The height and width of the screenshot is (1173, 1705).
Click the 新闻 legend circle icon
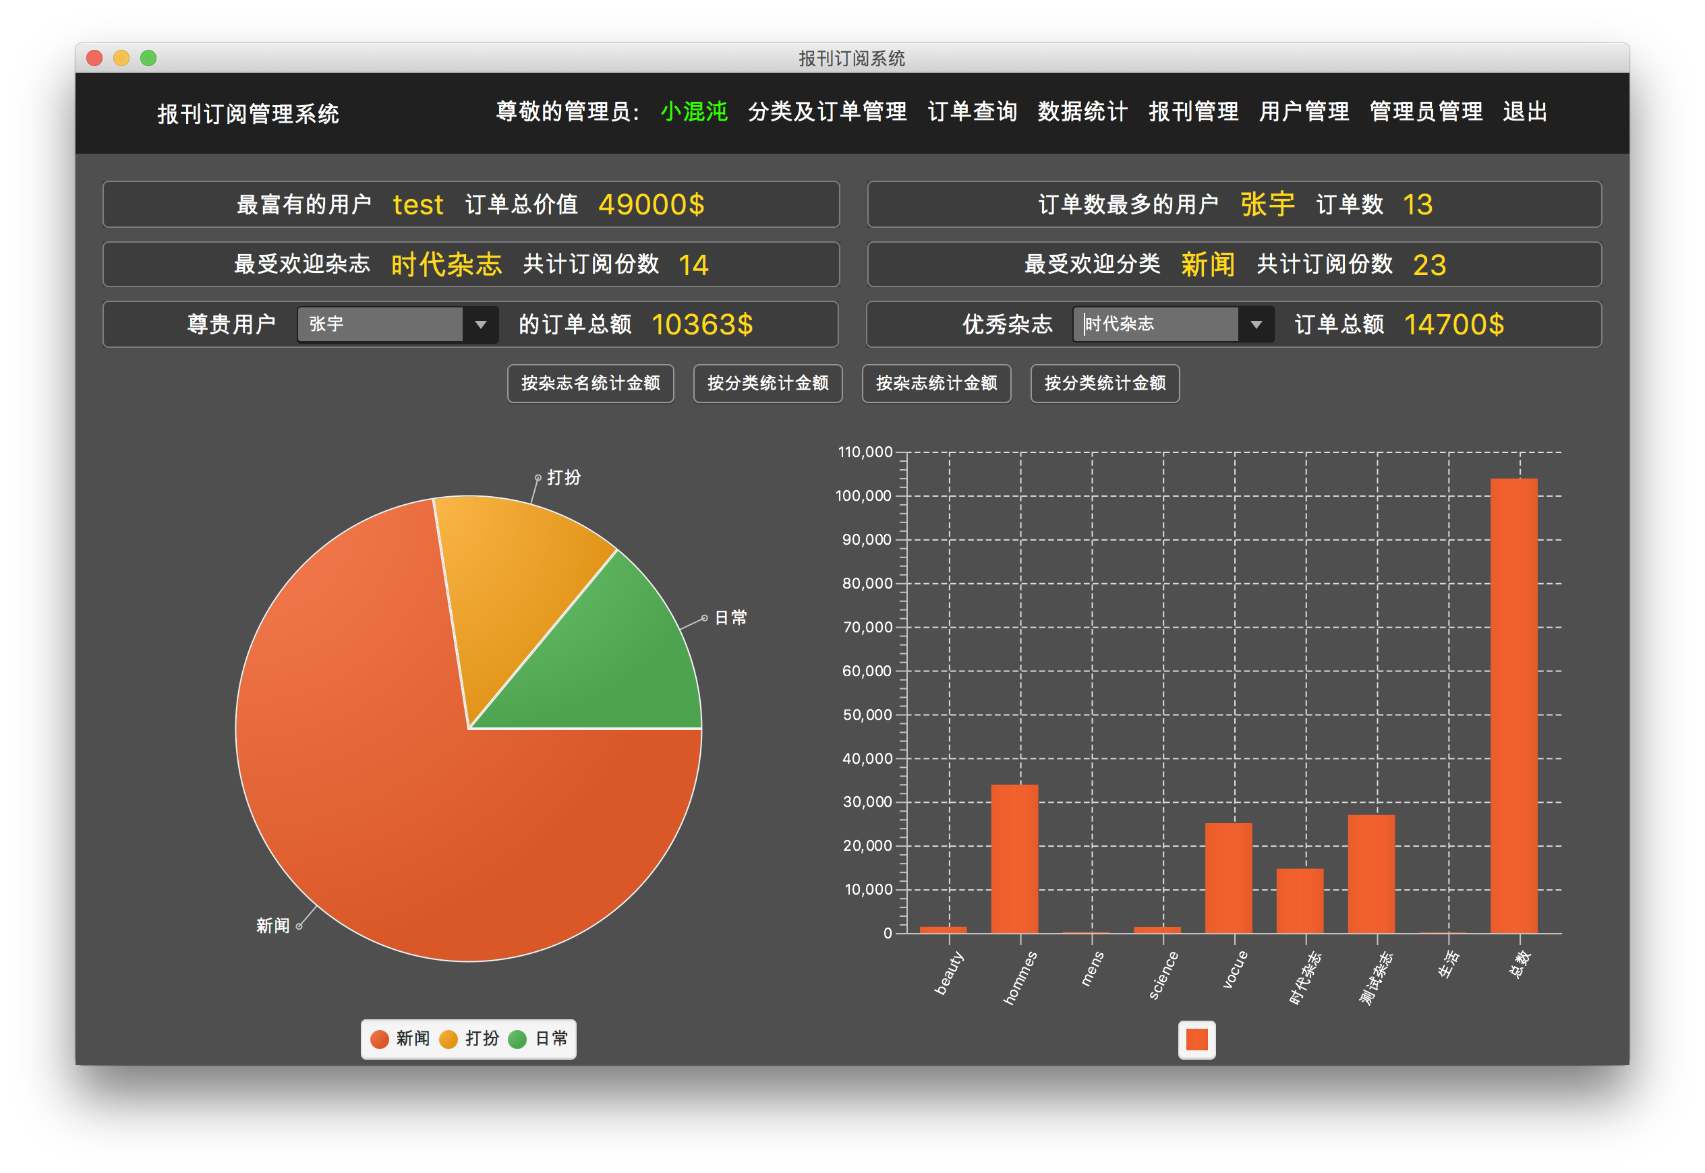[x=380, y=1040]
